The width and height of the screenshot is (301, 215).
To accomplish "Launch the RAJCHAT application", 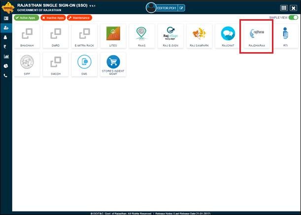I will pyautogui.click(x=228, y=36).
